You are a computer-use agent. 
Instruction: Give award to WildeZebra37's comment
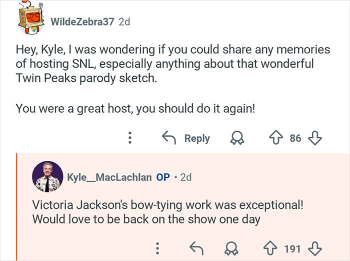(236, 138)
